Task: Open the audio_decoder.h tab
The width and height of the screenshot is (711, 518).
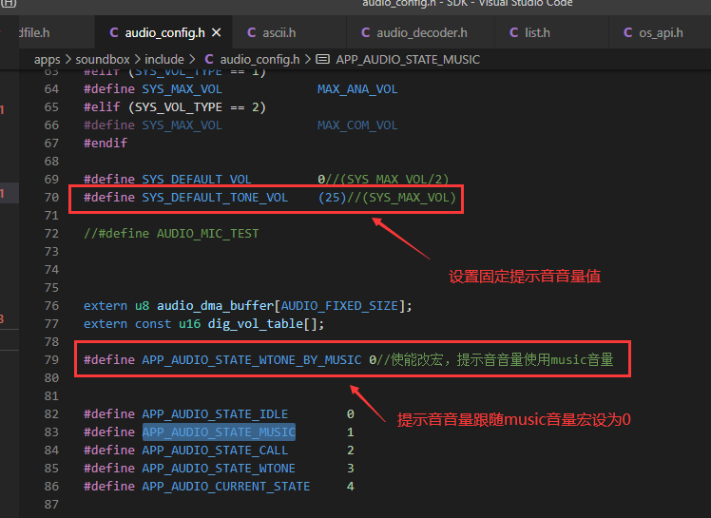Action: [420, 32]
